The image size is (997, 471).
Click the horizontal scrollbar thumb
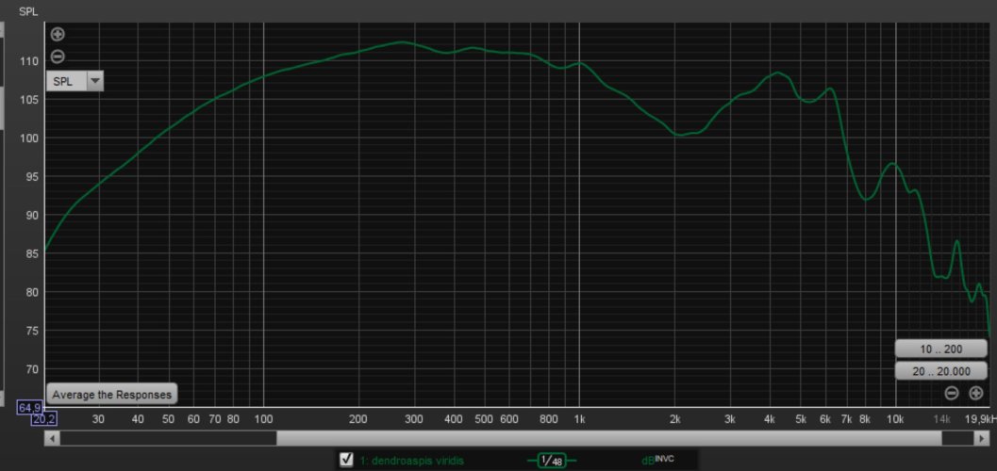(608, 438)
